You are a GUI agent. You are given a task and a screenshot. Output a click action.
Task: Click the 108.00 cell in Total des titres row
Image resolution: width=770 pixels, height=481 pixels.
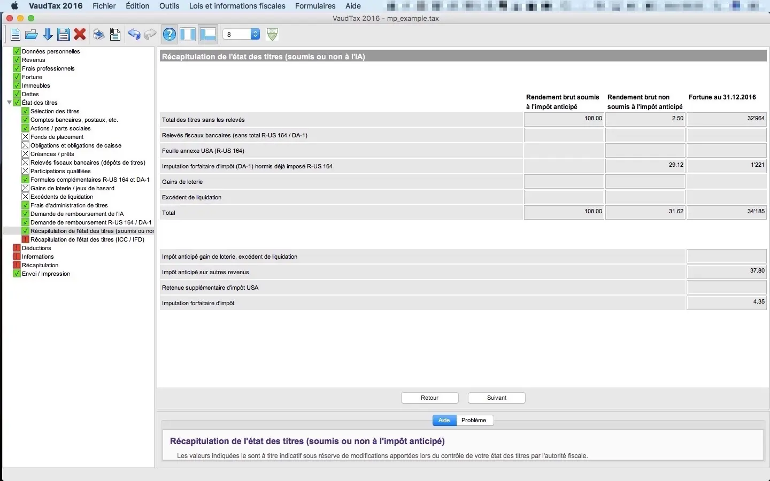pyautogui.click(x=564, y=119)
